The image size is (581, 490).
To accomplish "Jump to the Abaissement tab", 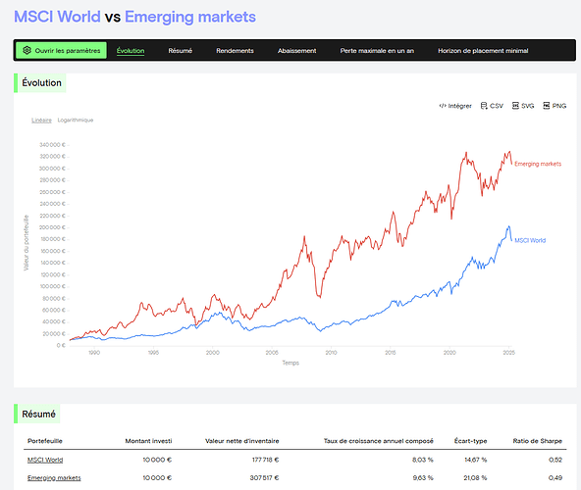I will [296, 51].
